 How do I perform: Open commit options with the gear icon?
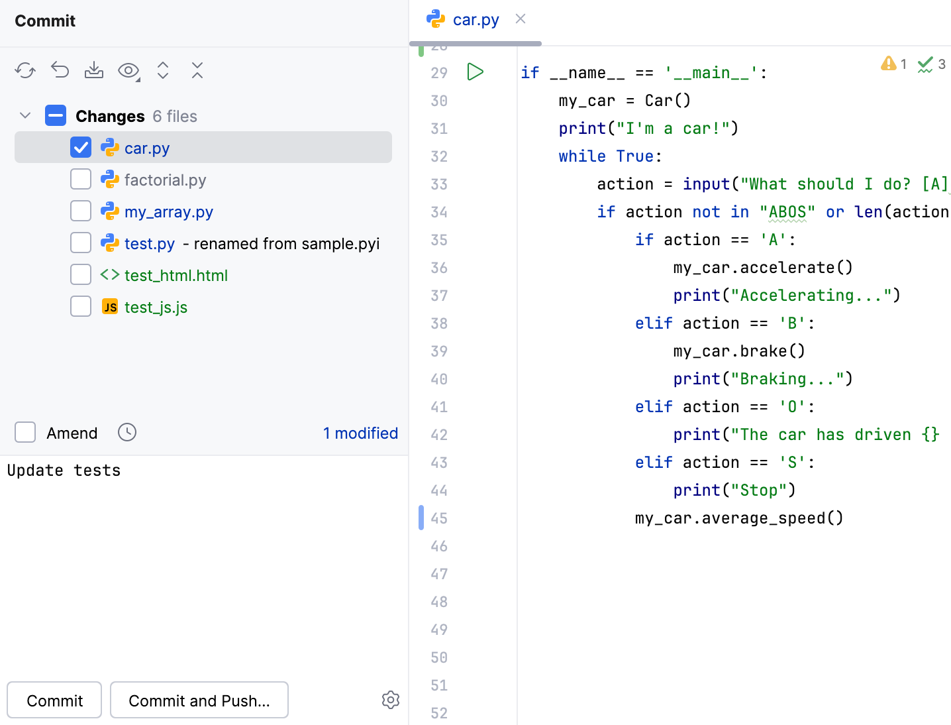coord(391,700)
